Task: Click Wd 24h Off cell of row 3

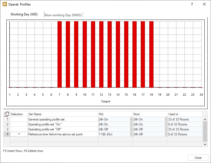Action: click(114, 129)
